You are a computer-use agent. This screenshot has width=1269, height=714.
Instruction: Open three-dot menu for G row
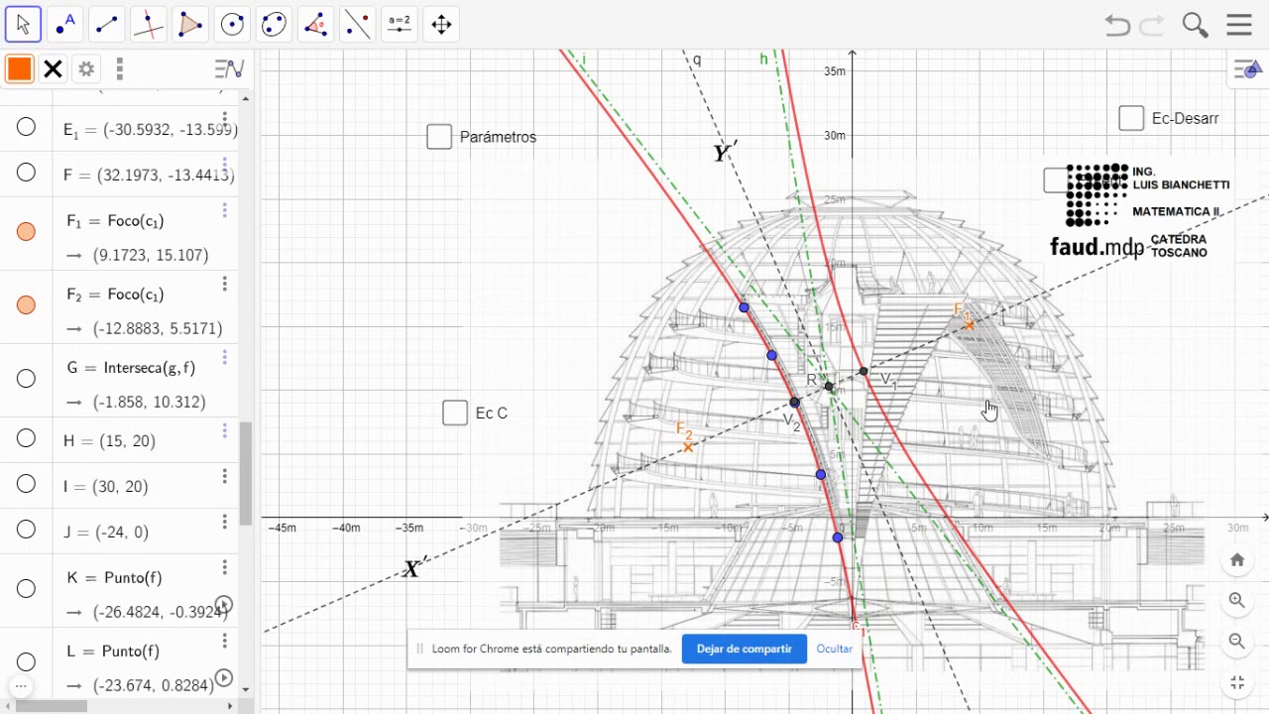coord(225,357)
